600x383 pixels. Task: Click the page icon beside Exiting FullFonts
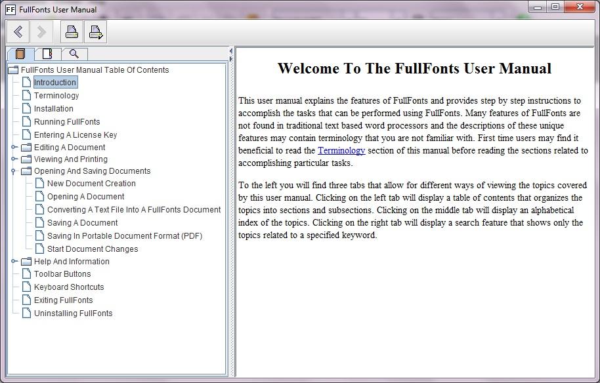pos(26,300)
